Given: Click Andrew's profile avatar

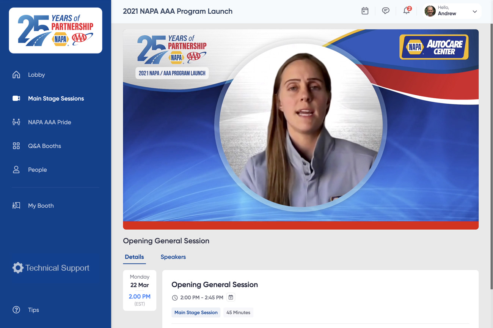Looking at the screenshot, I should tap(430, 11).
